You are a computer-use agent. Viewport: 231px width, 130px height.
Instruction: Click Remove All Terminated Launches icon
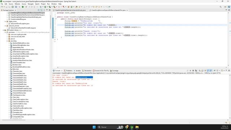coord(196,71)
